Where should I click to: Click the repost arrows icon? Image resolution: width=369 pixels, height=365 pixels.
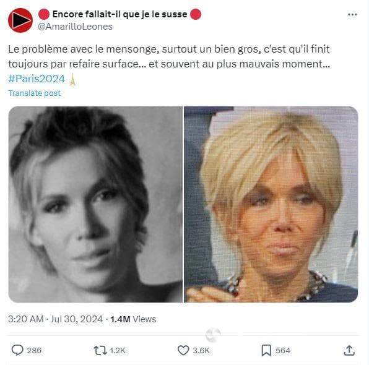[100, 350]
